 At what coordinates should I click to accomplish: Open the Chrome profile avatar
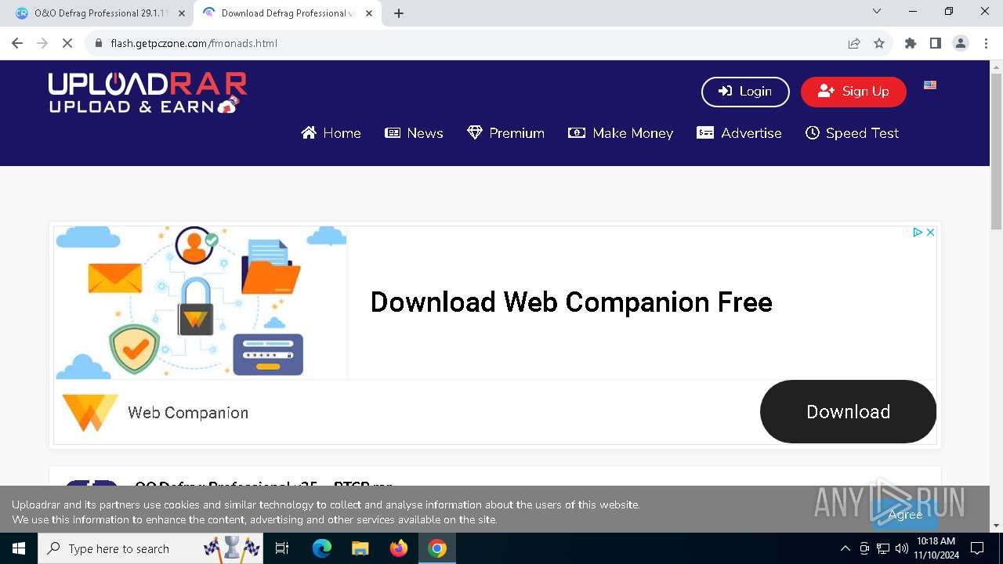pos(961,43)
